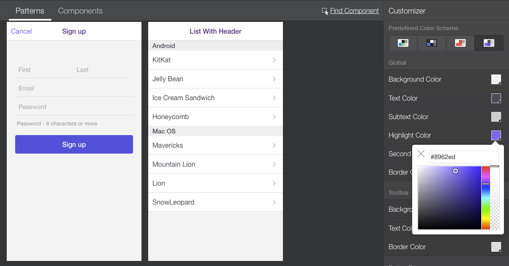Open the SnowLeopard list item

pyautogui.click(x=215, y=202)
